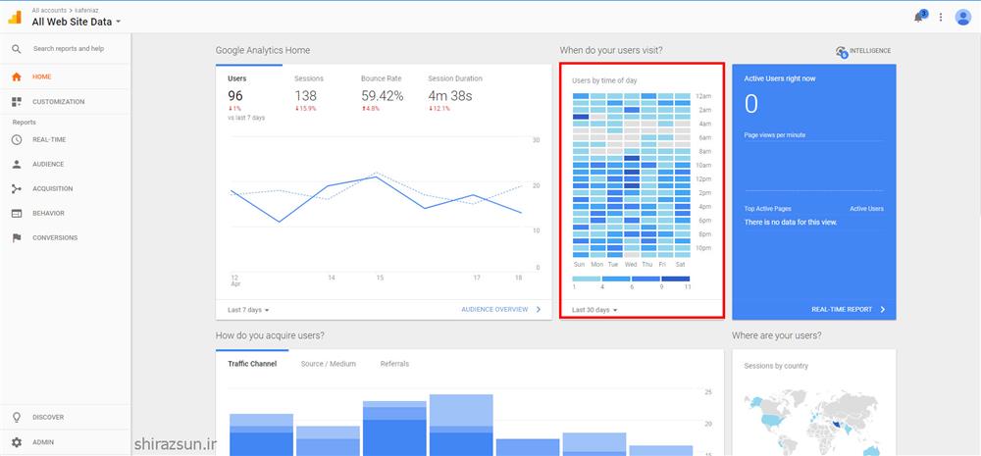Image resolution: width=981 pixels, height=456 pixels.
Task: Click the Intelligence icon with badge
Action: pos(842,52)
